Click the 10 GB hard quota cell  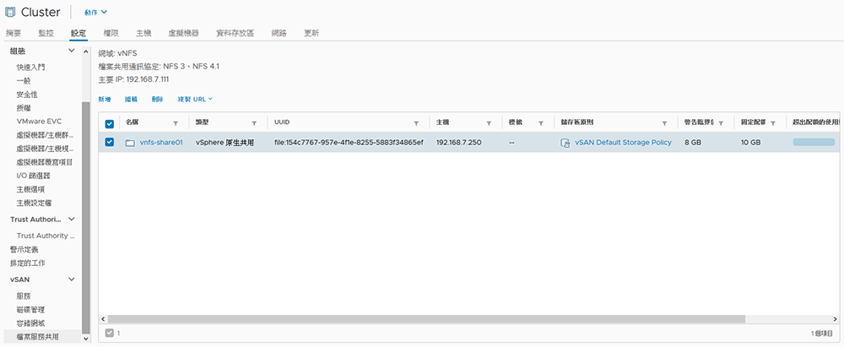[x=750, y=143]
